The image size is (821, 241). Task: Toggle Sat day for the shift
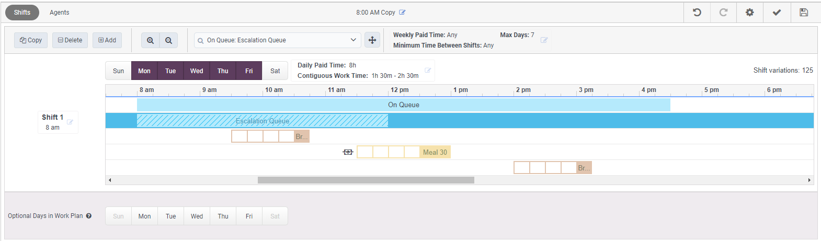tap(275, 71)
